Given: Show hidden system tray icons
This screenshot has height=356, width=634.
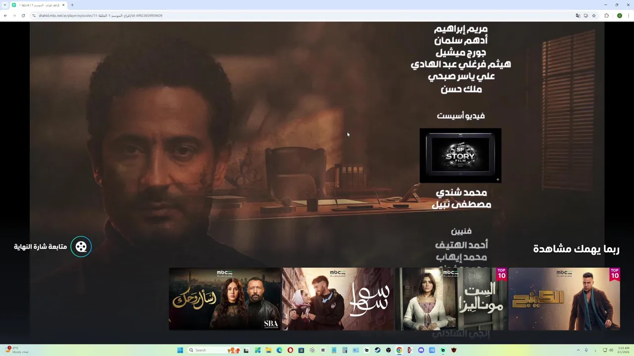Looking at the screenshot, I should [578, 350].
